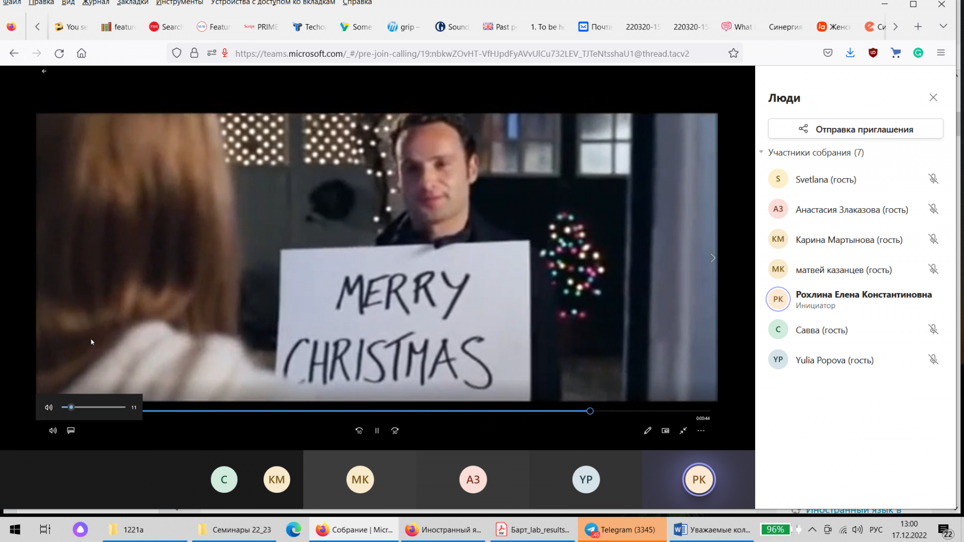This screenshot has height=542, width=964.
Task: Select participant Yulia Popova (гость)
Action: (855, 360)
